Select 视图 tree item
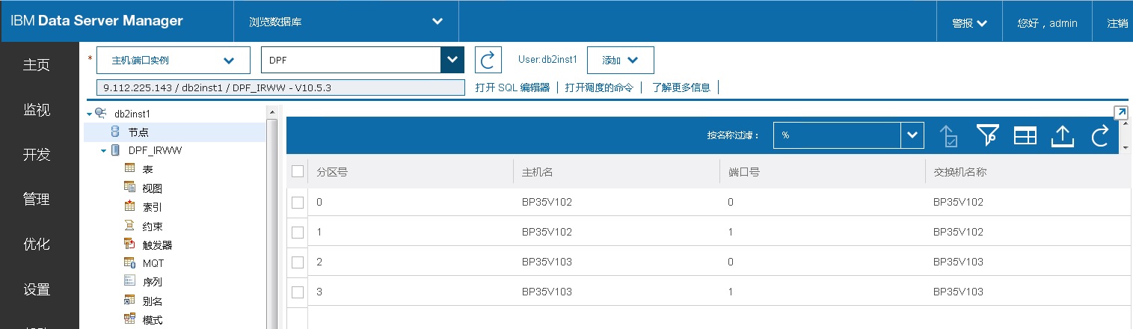 [x=152, y=188]
